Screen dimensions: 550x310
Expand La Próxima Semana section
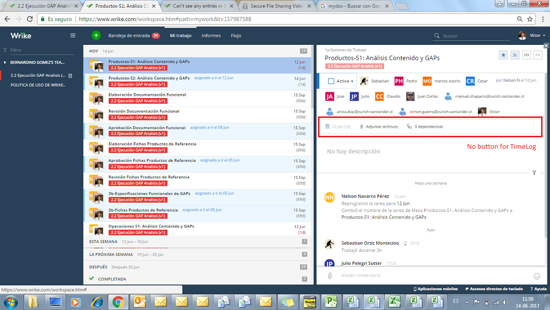pyautogui.click(x=197, y=254)
